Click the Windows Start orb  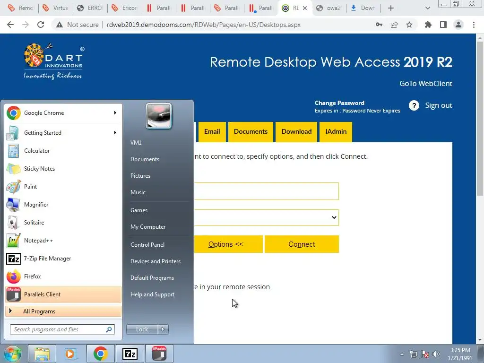pos(12,354)
